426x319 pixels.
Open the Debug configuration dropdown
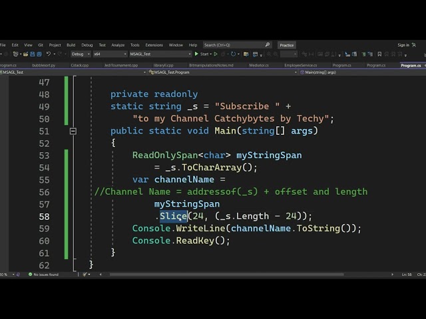(81, 54)
